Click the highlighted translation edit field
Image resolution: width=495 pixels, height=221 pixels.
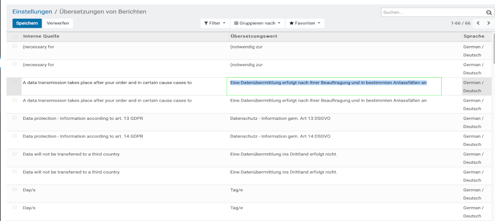[x=334, y=86]
